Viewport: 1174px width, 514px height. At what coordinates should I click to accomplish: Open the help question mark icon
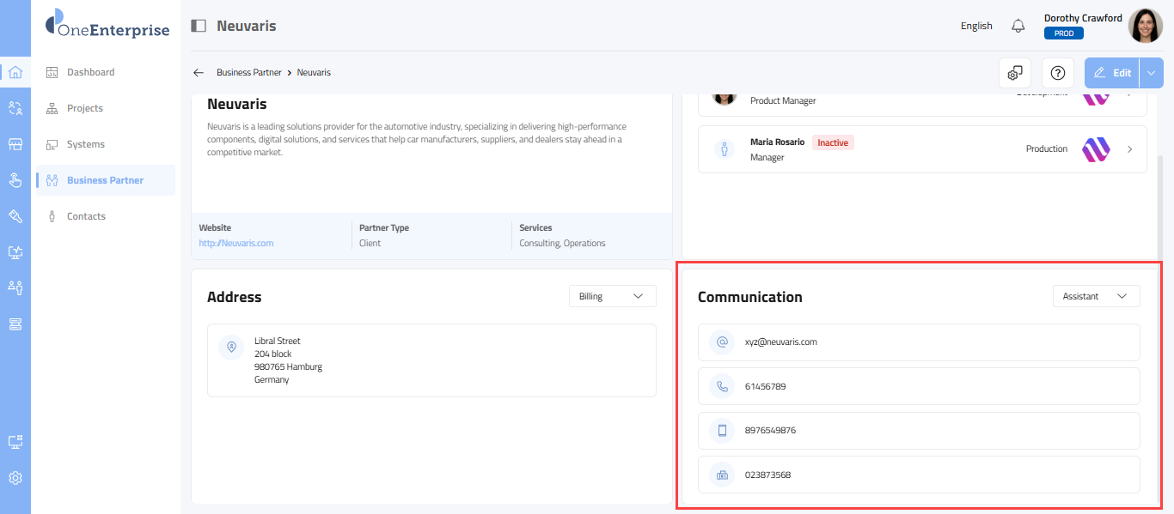(x=1058, y=73)
